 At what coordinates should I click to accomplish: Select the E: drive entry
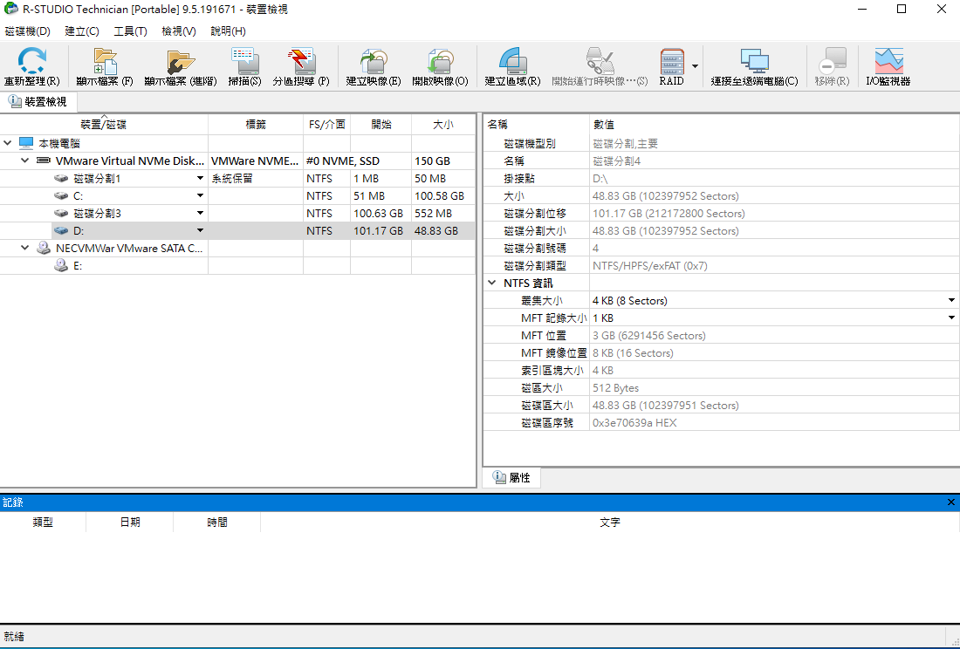[78, 266]
